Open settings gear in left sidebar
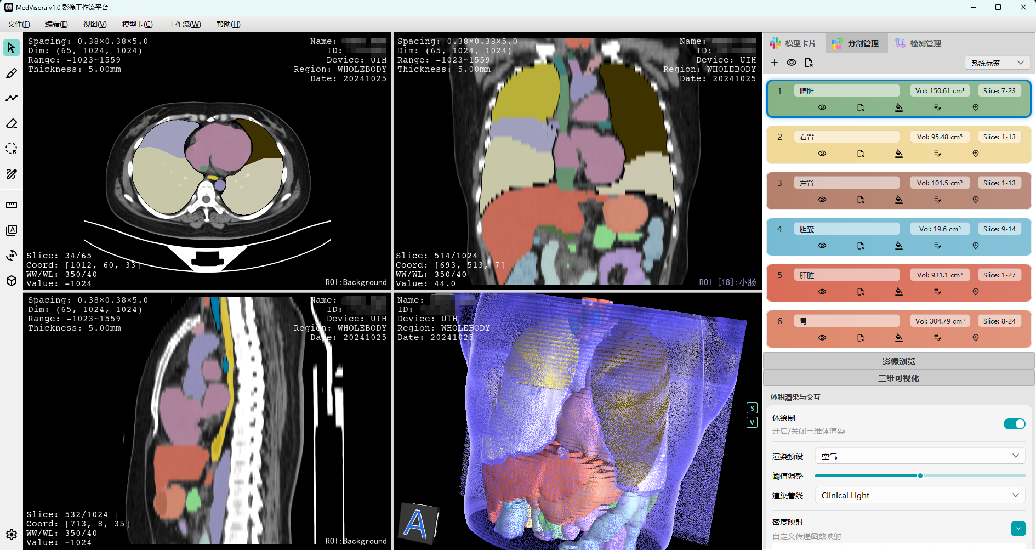 coord(12,535)
